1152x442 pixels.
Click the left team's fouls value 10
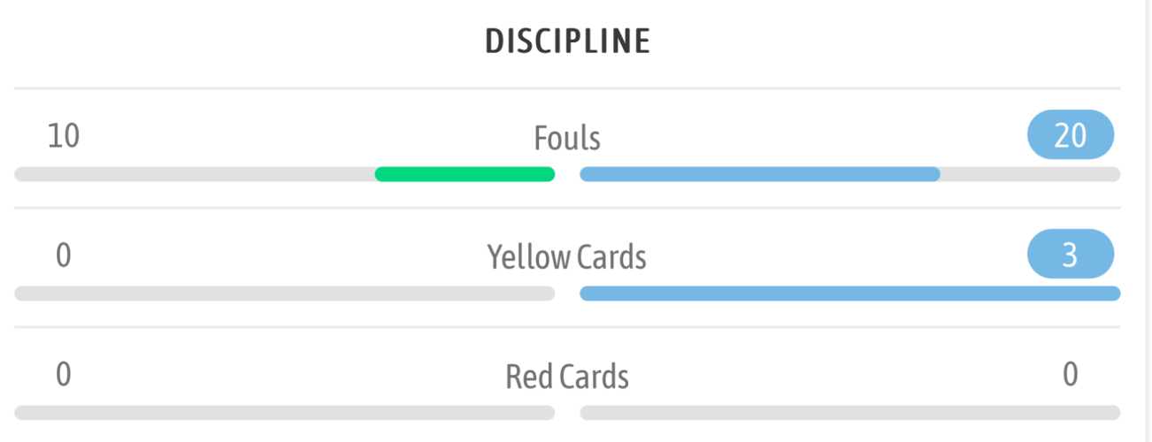point(64,136)
